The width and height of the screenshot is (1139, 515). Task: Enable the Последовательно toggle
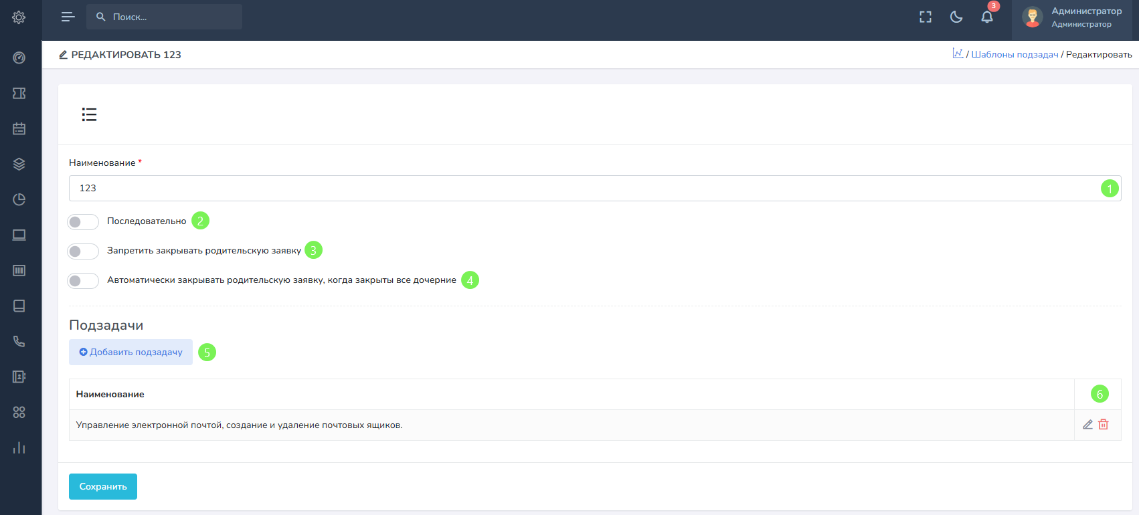point(83,221)
